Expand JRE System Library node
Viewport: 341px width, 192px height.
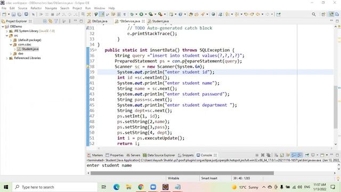(7, 31)
